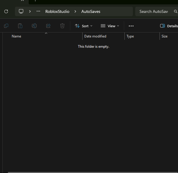
Task: Focus the Search AutoSaves field
Action: 154,11
